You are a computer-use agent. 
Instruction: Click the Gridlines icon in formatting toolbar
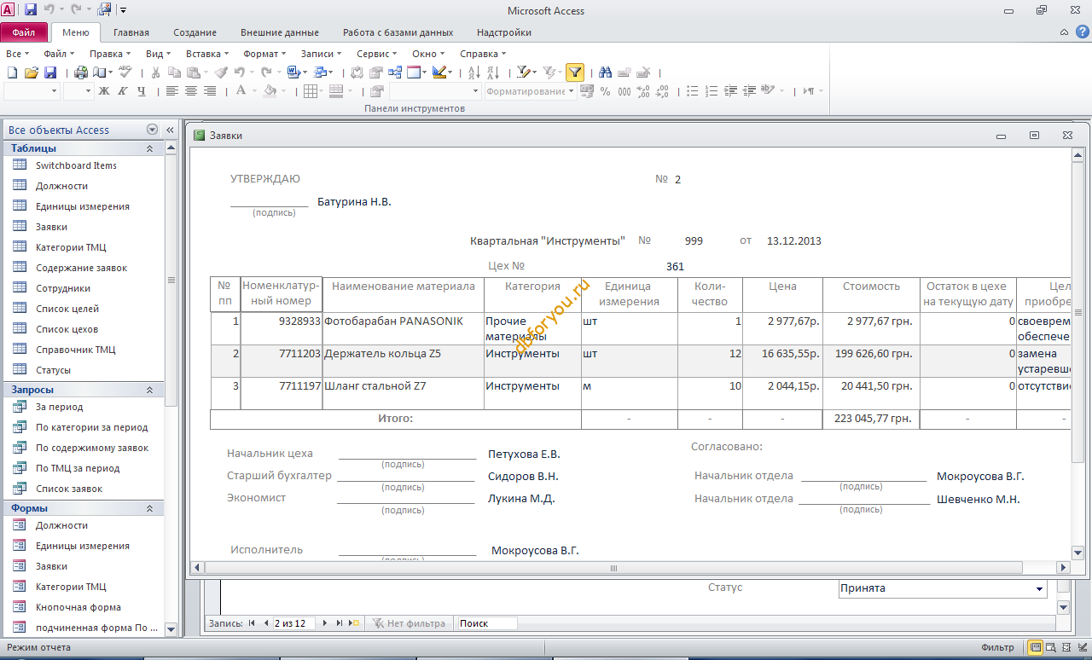tap(311, 91)
